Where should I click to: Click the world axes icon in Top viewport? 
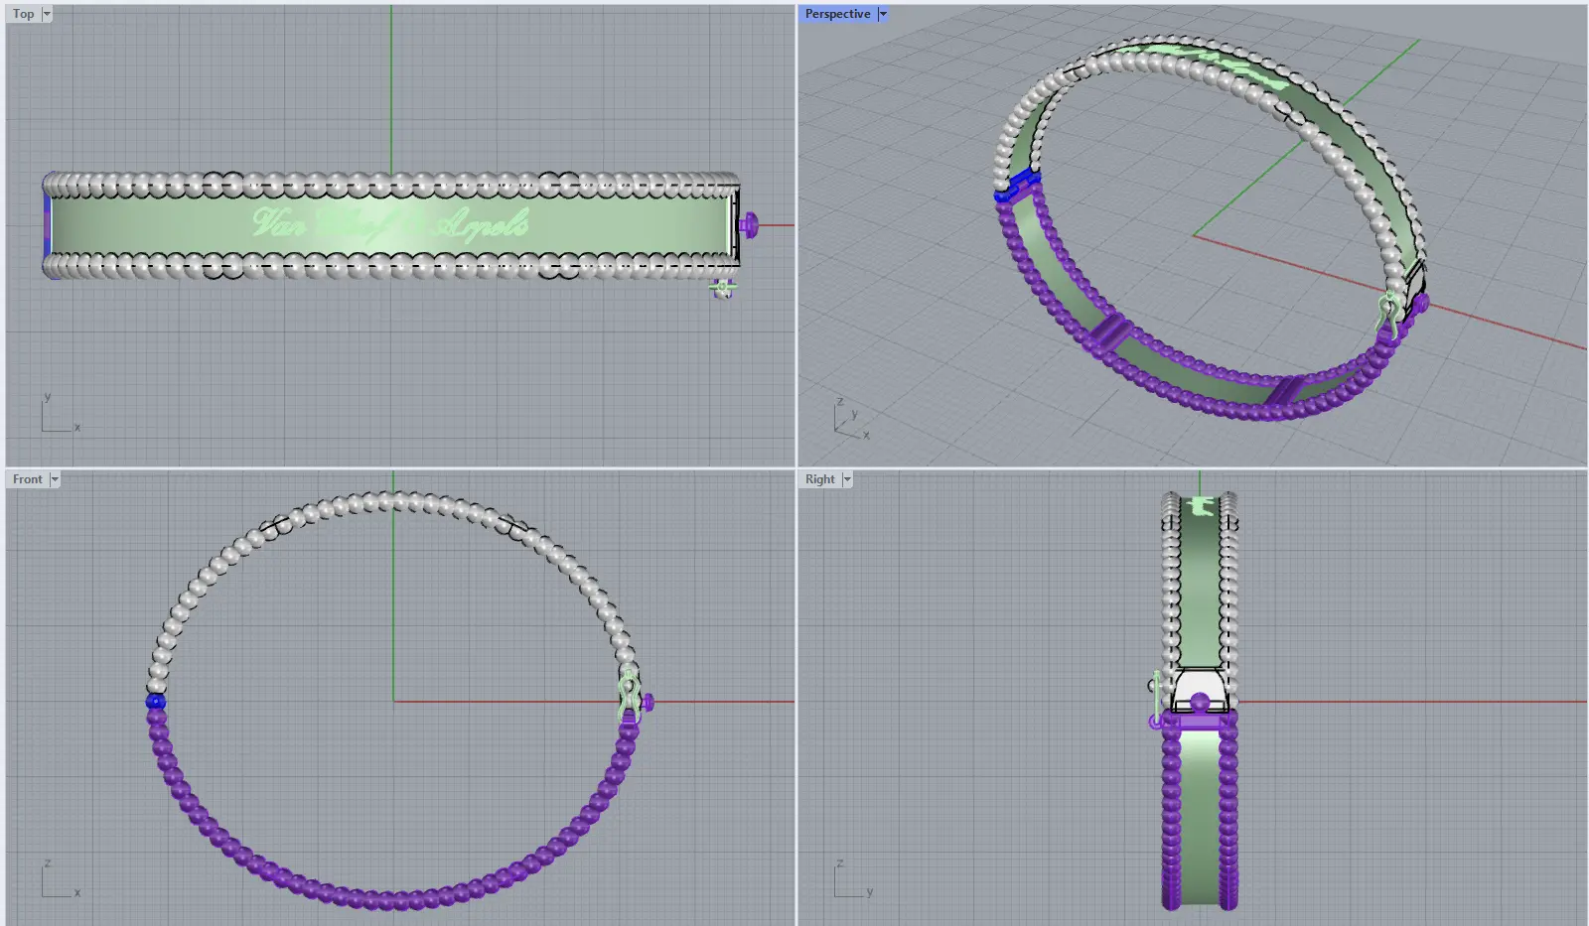click(58, 417)
